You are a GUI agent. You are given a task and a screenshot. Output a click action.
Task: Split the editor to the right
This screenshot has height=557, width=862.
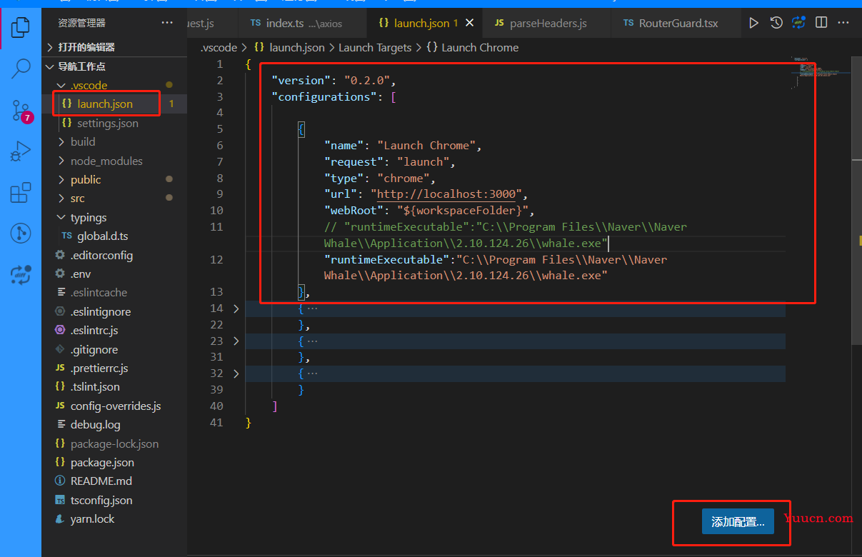coord(821,23)
